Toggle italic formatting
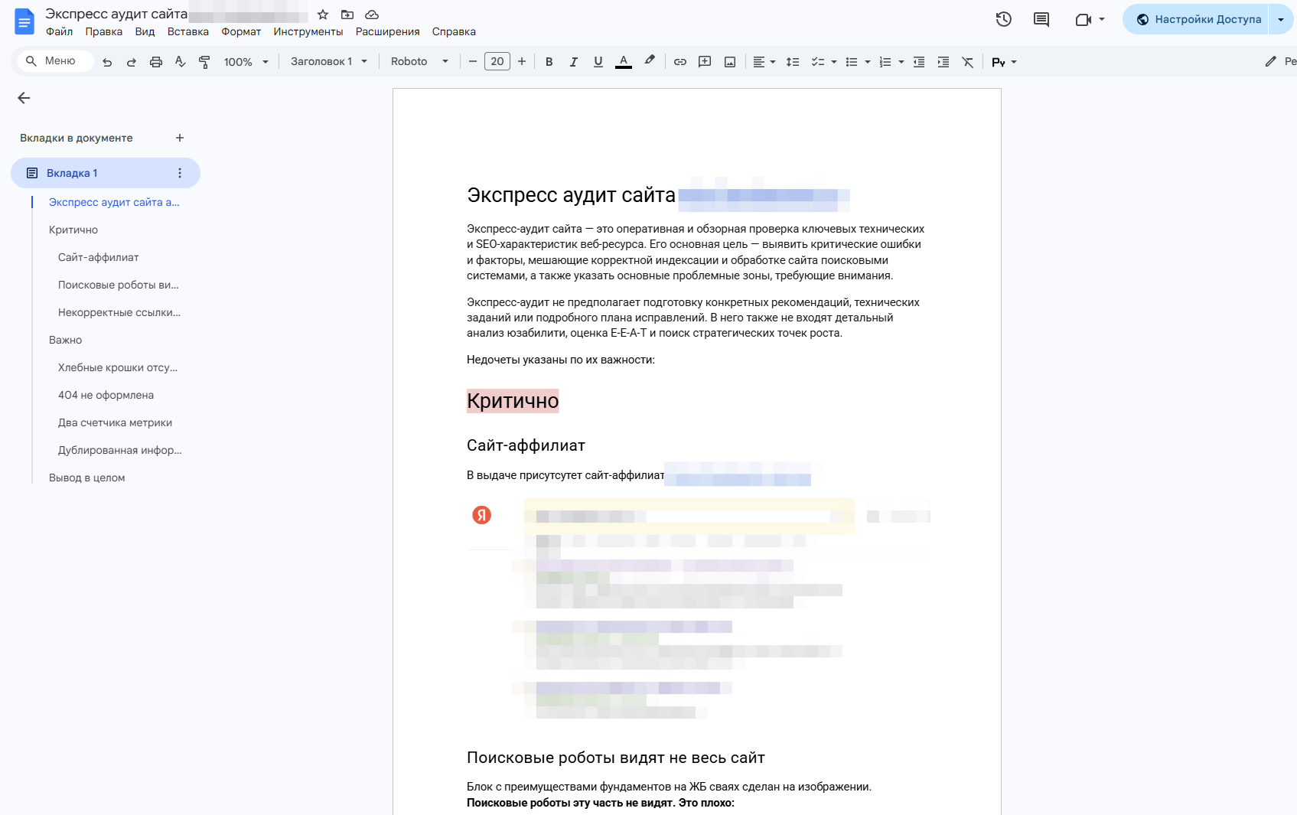Viewport: 1297px width, 815px height. pyautogui.click(x=573, y=62)
